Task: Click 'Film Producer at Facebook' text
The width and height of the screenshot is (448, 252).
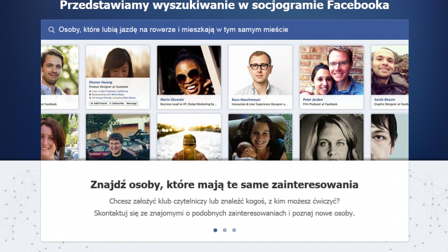Action: click(320, 104)
